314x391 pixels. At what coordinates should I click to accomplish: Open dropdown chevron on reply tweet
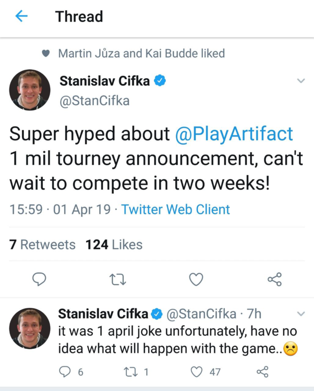coord(300,314)
